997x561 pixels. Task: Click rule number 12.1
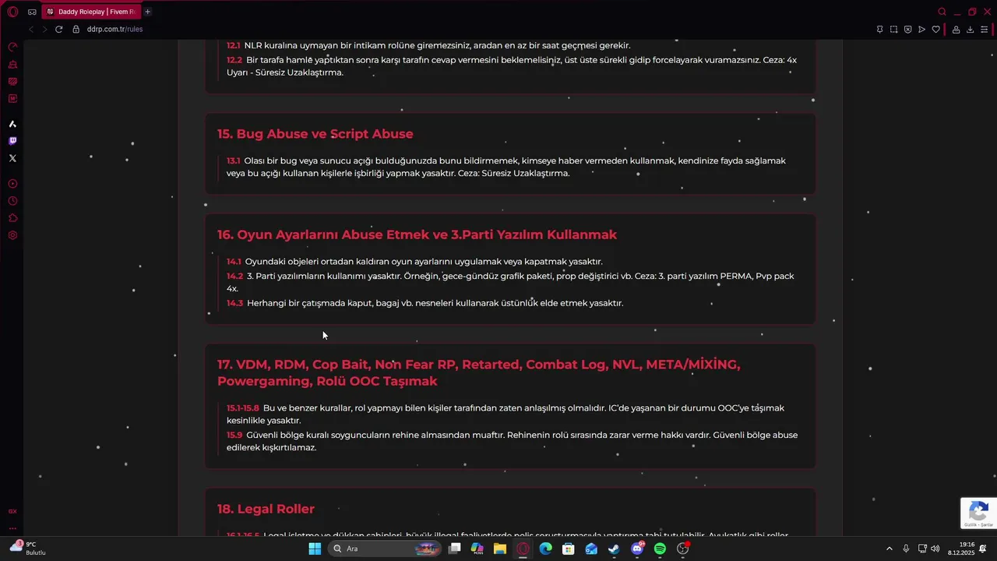tap(233, 46)
